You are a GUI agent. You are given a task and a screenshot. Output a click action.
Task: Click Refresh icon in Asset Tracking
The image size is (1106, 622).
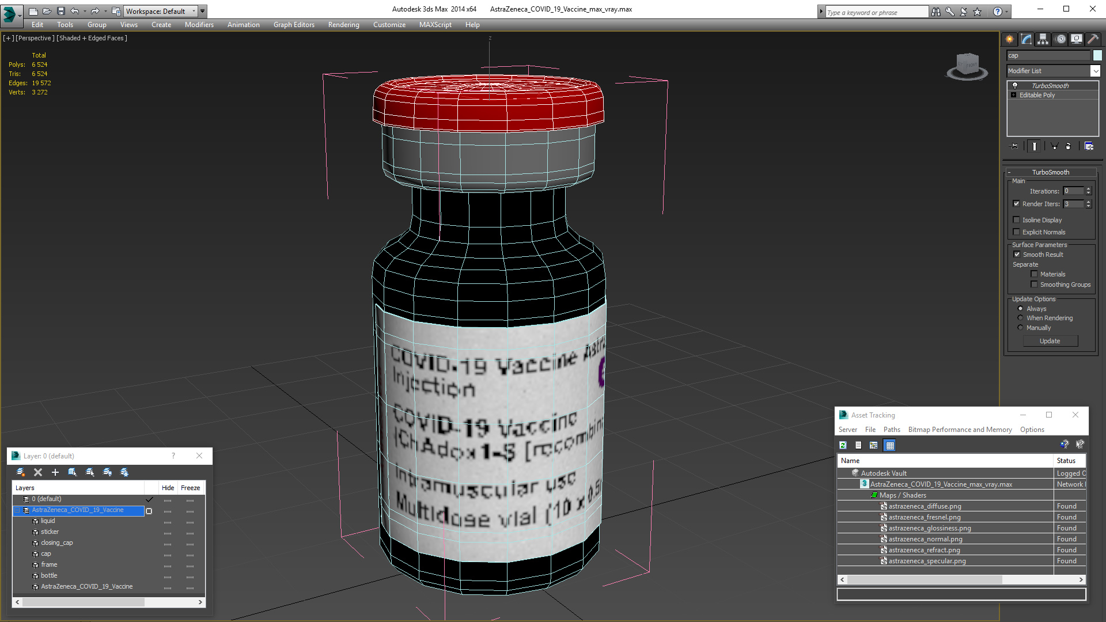coord(843,445)
